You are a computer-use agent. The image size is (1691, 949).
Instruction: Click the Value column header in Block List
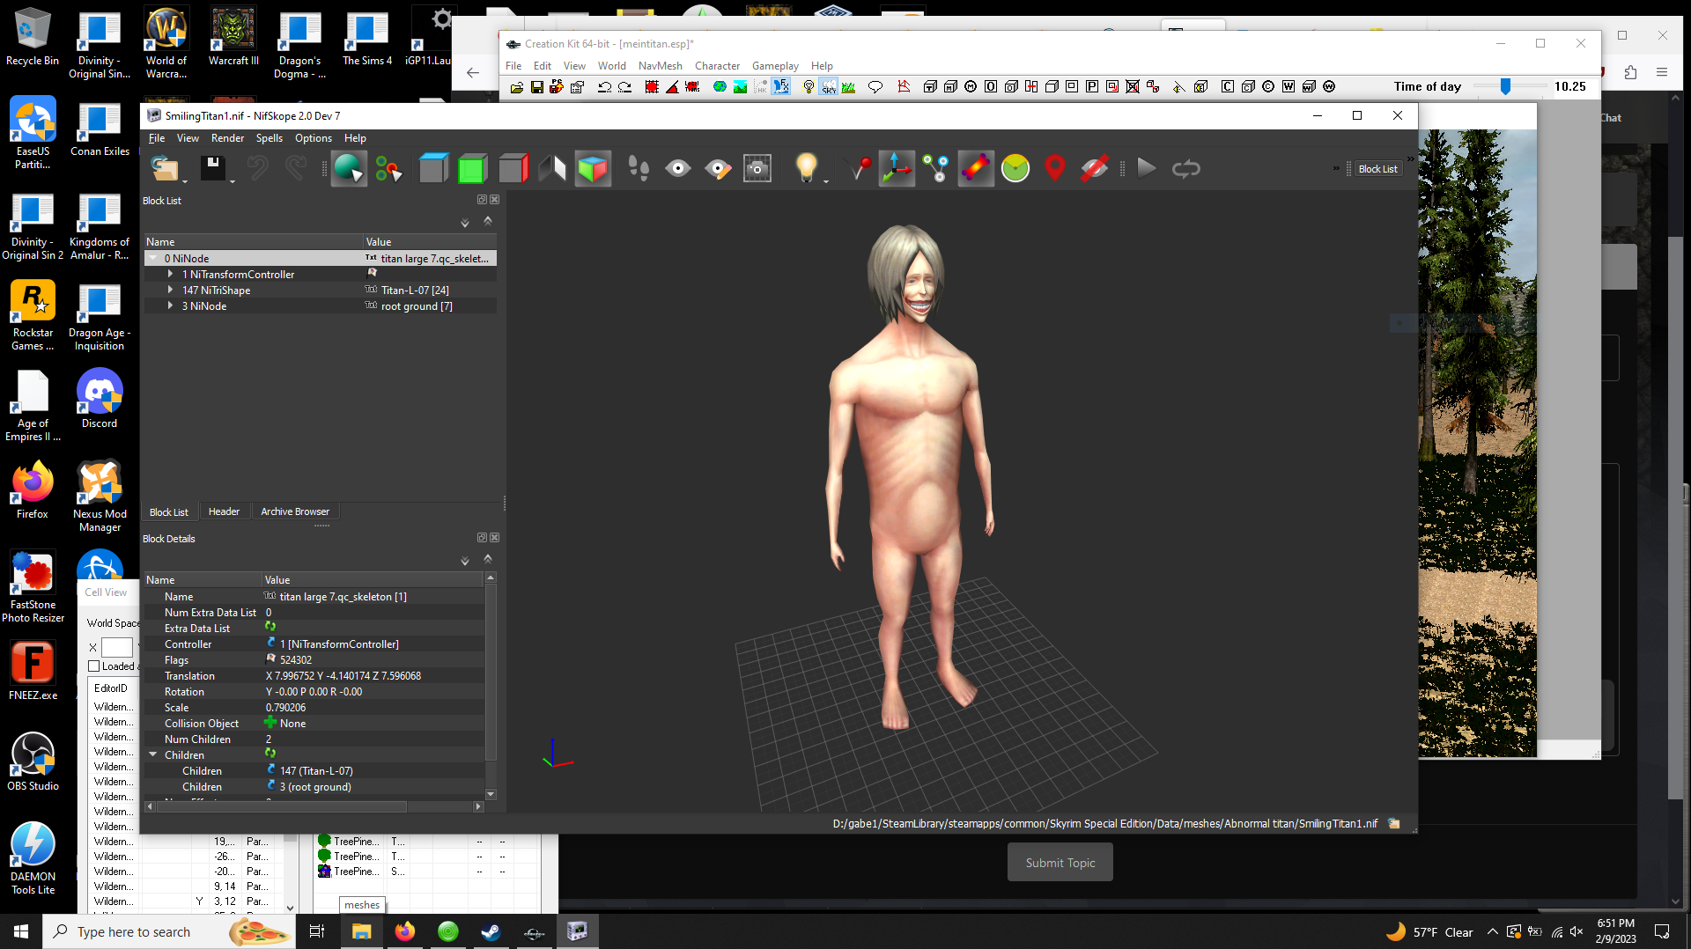430,242
